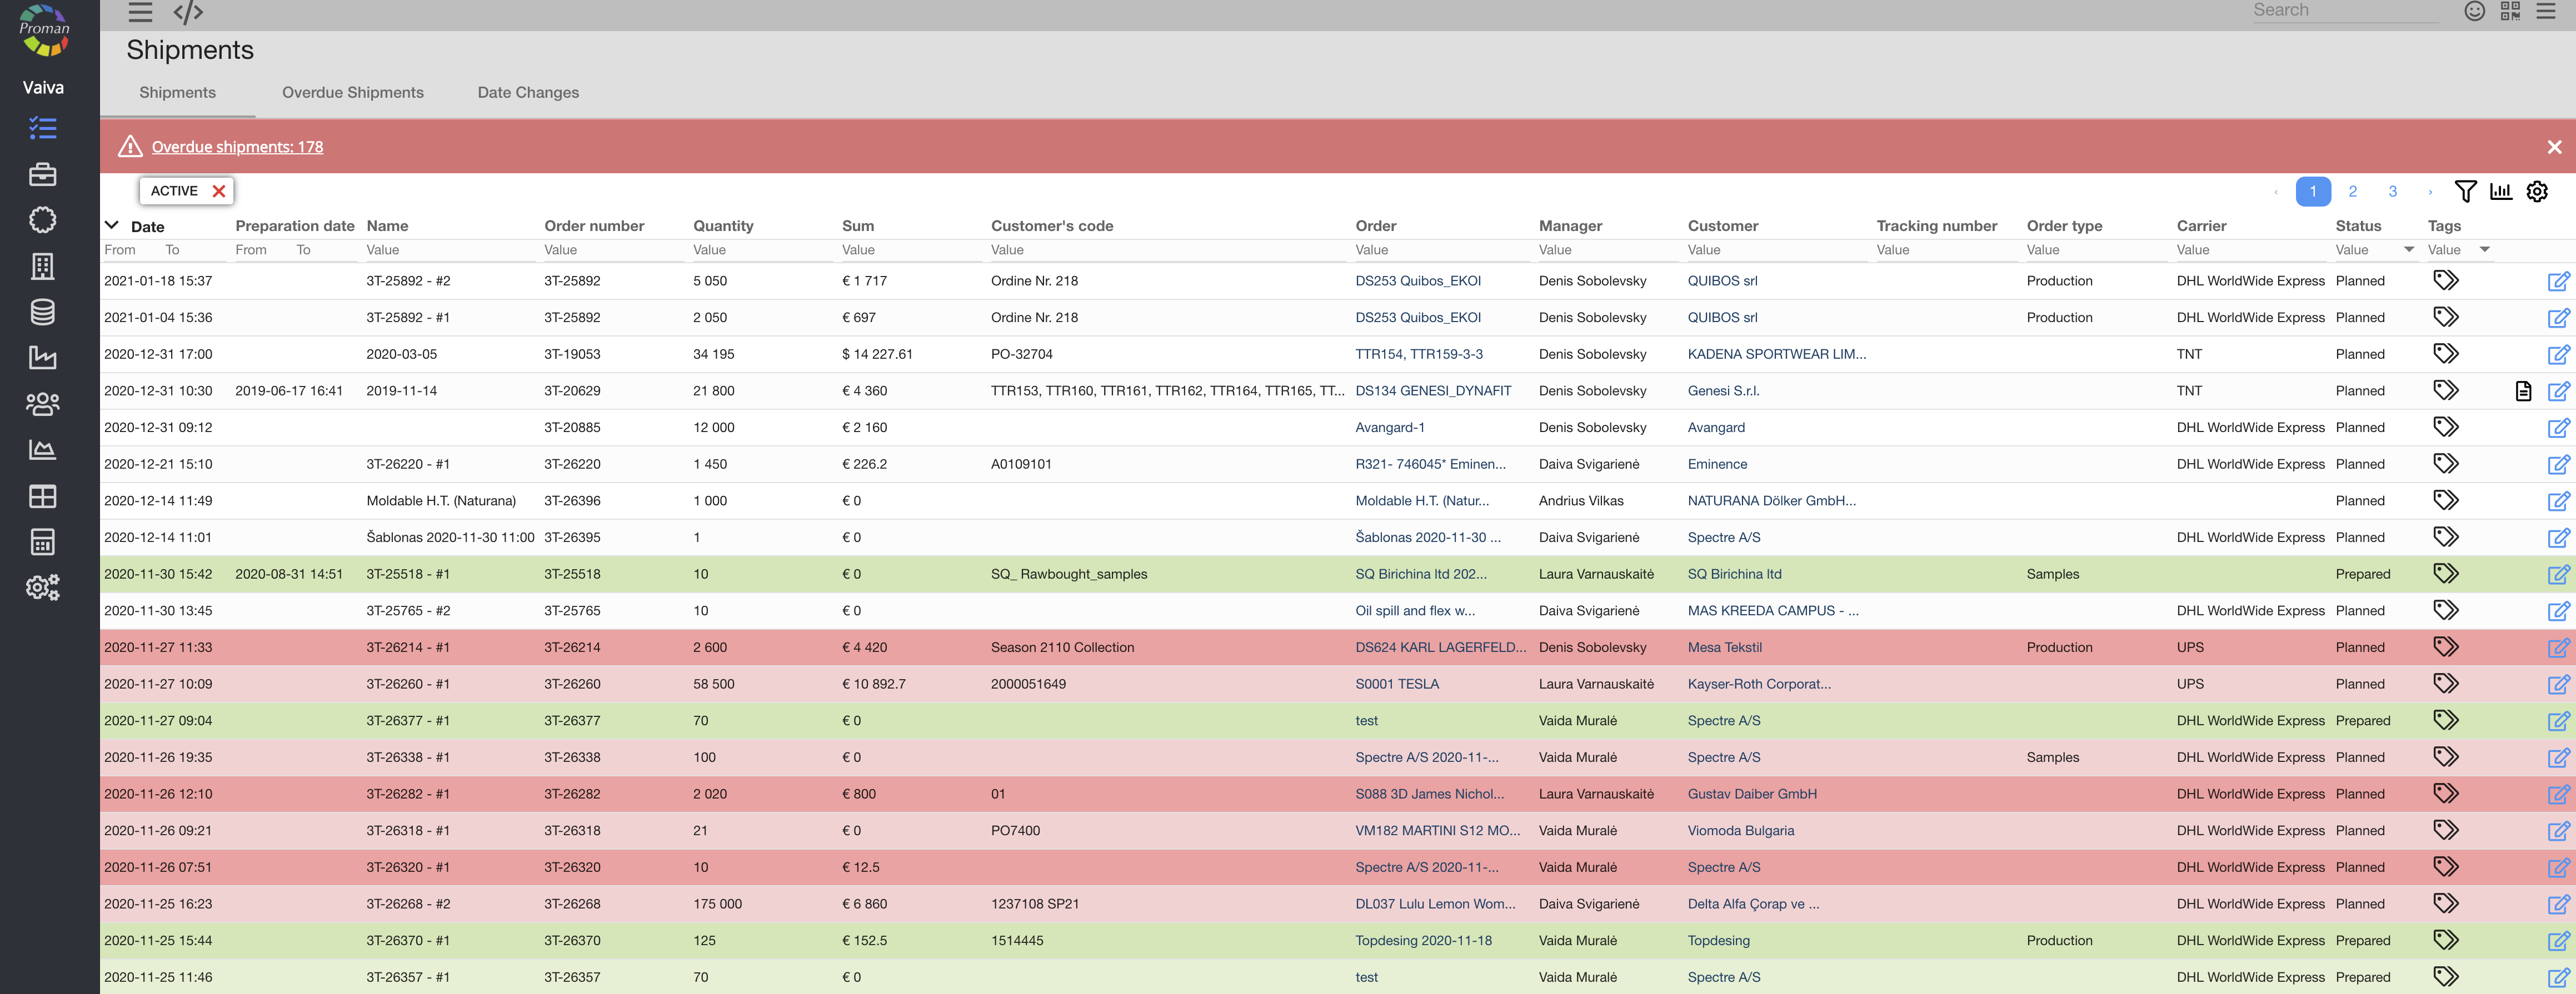
Task: Expand the Tags filter dropdown
Action: pos(2485,250)
